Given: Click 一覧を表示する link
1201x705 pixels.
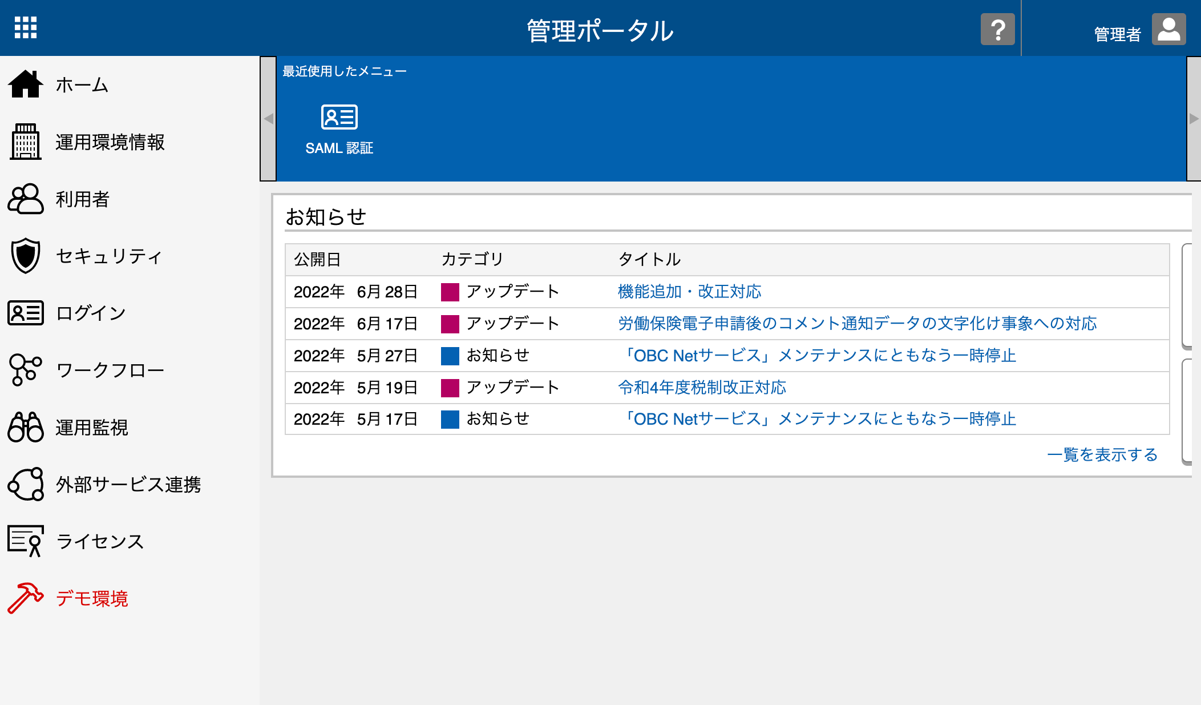Looking at the screenshot, I should [1102, 455].
